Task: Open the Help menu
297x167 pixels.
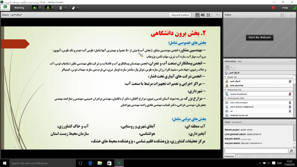Action: point(285,8)
